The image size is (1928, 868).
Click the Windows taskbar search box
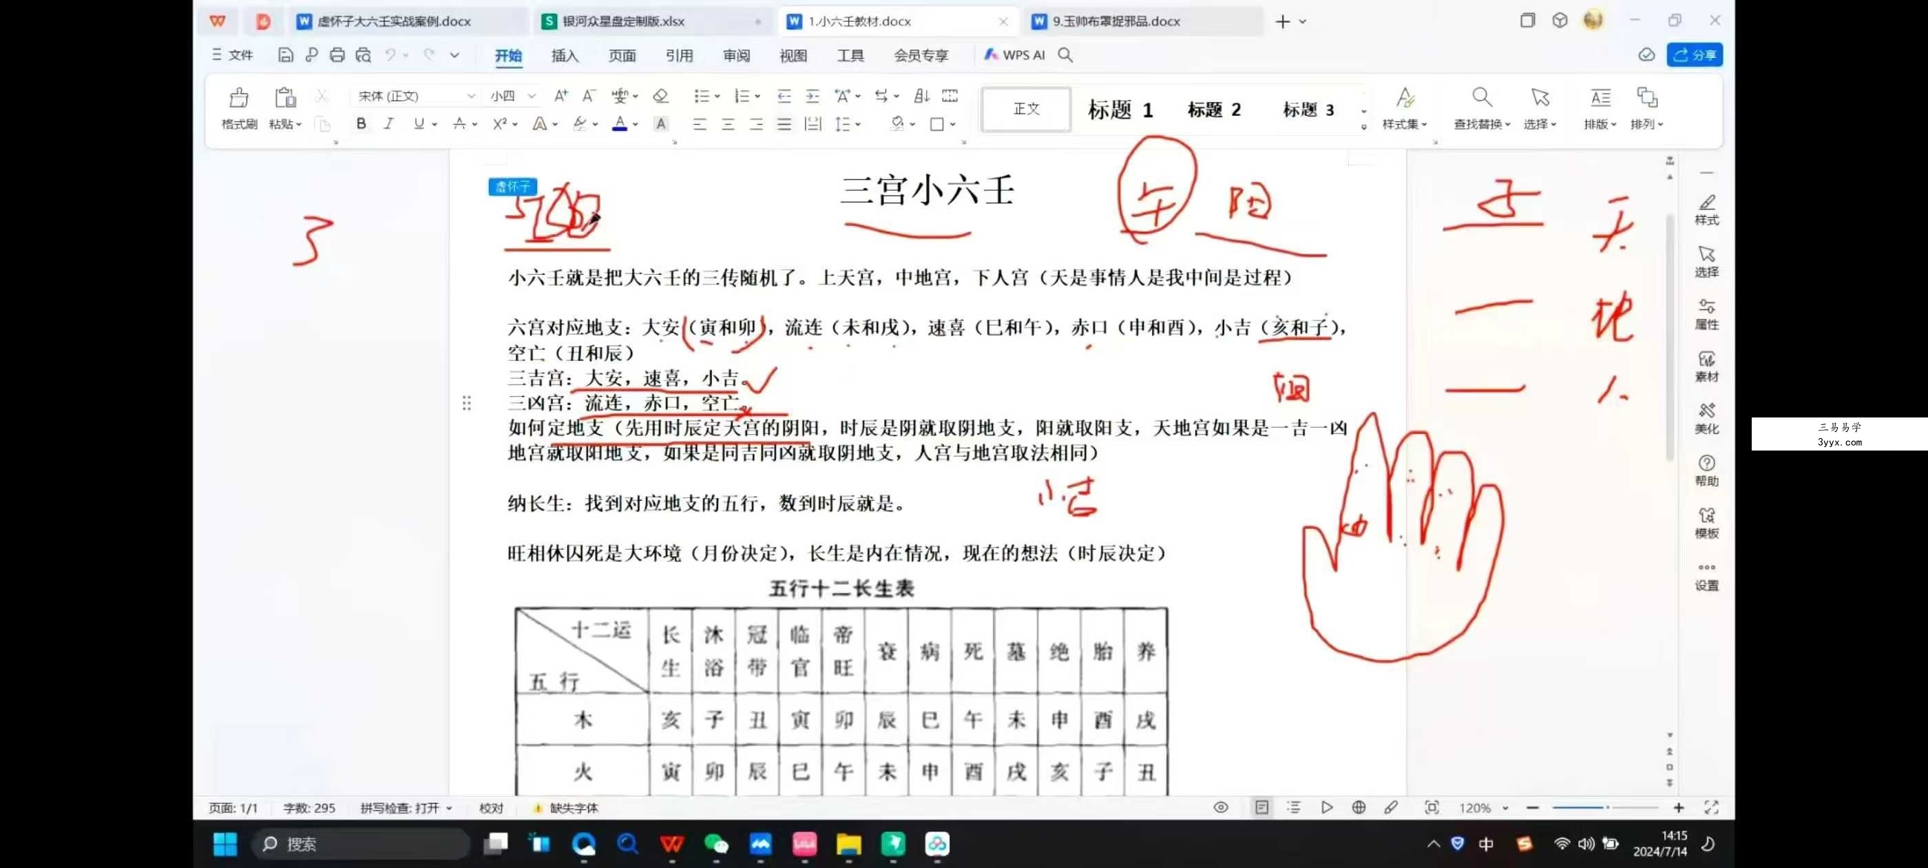[361, 844]
